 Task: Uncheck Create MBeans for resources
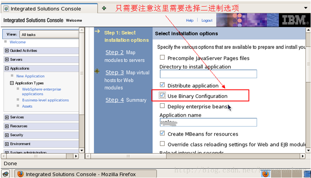click(162, 133)
